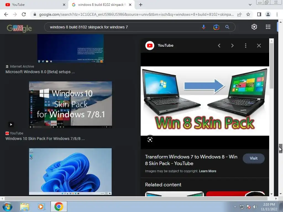Select Windows 10 Skin Pack thumbnail
Viewport: 283px width, 212px height.
pyautogui.click(x=70, y=105)
